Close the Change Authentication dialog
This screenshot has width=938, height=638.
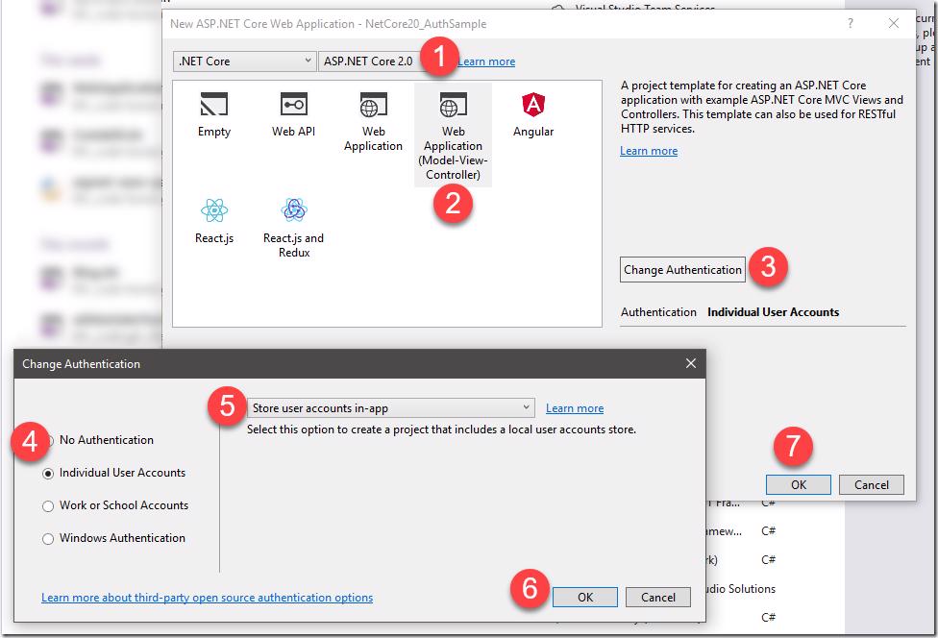[x=690, y=363]
